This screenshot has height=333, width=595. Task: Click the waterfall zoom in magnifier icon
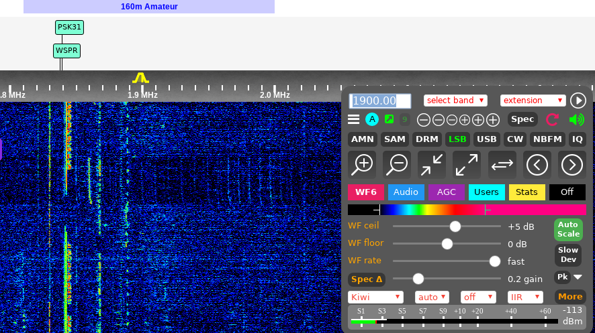point(362,164)
